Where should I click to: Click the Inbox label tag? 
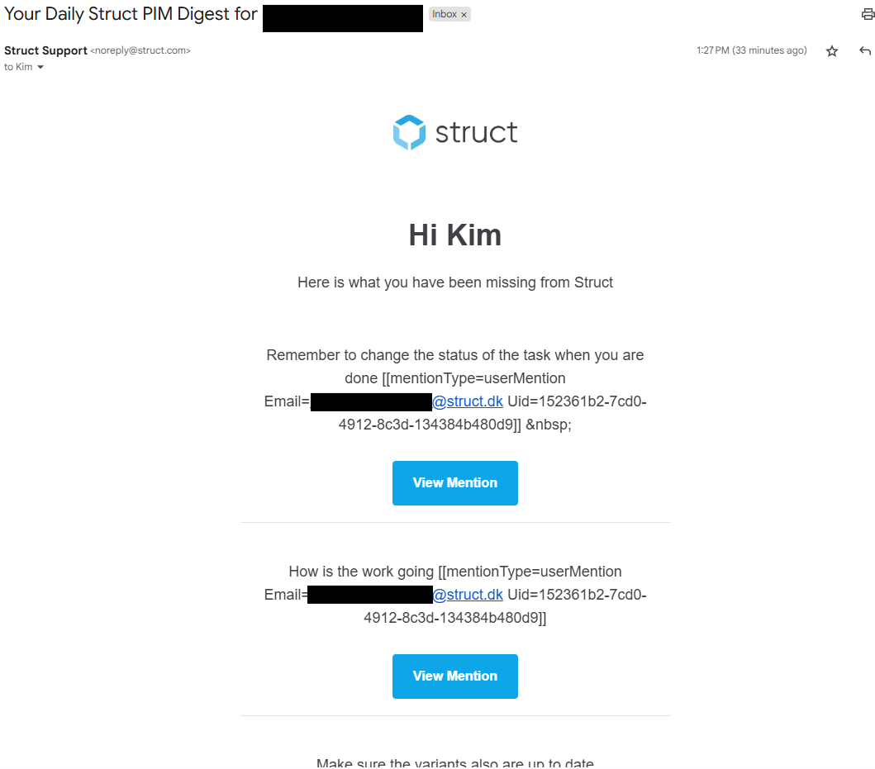(x=445, y=15)
